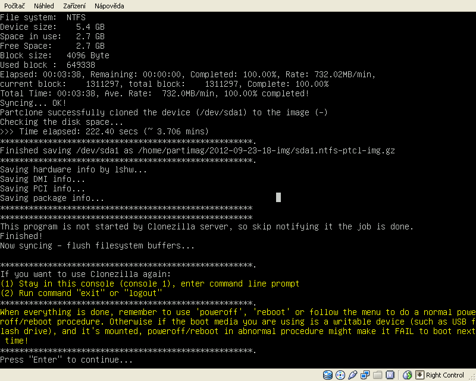This screenshot has height=381, width=476.
Task: Click the window resize grip corner
Action: point(471,376)
